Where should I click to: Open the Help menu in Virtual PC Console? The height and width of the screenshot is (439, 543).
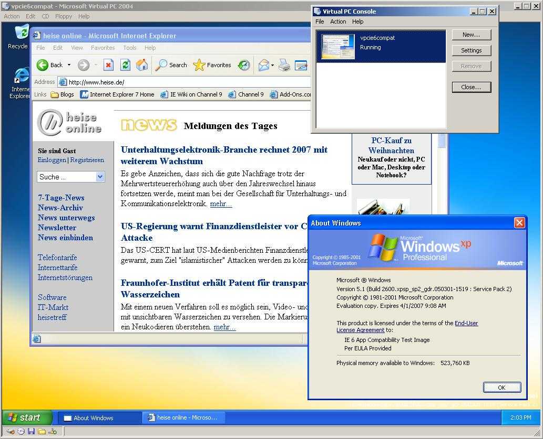pos(358,22)
